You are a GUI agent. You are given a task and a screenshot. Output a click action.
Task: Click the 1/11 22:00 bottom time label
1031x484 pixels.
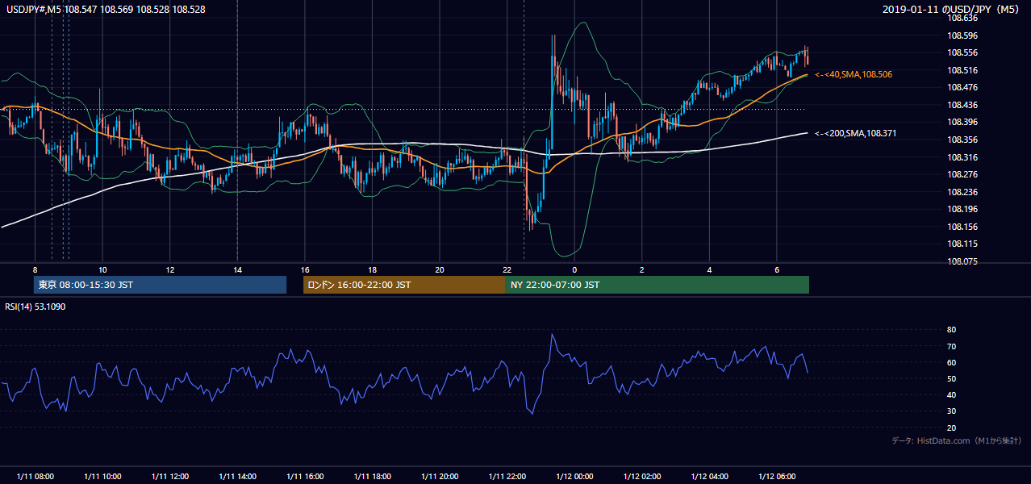(507, 477)
